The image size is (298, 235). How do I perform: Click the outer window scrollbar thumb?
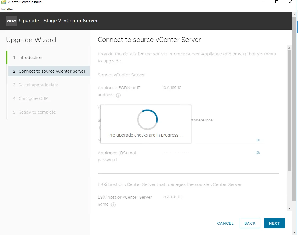[x=295, y=109]
